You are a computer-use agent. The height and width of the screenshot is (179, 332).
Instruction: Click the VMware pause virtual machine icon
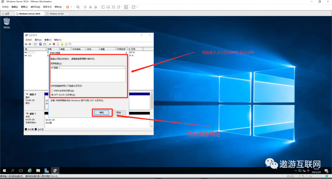68,7
